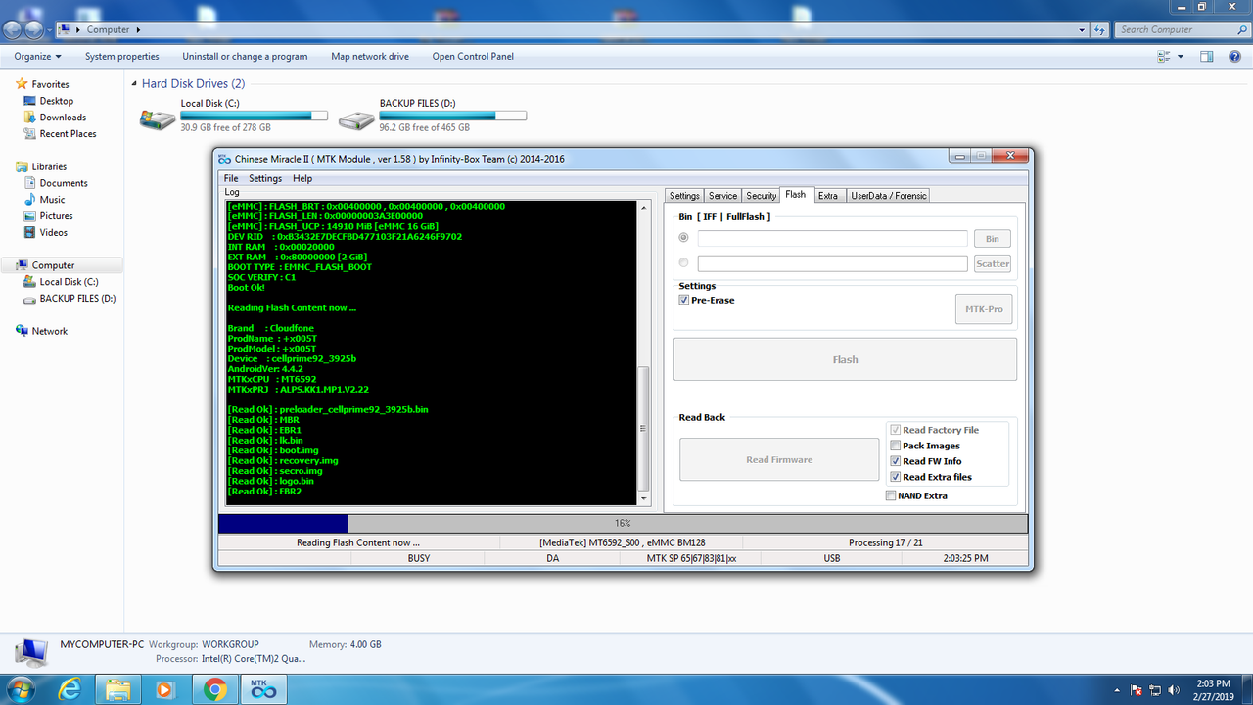Select the radio button beside the Scatter field
Image resolution: width=1253 pixels, height=705 pixels.
683,262
